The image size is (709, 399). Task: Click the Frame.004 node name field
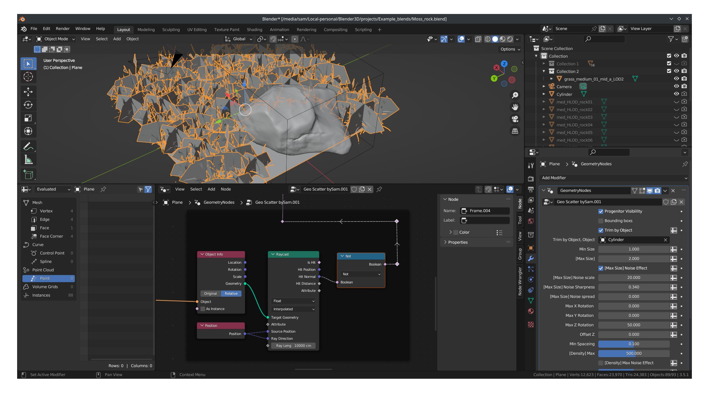coord(485,211)
